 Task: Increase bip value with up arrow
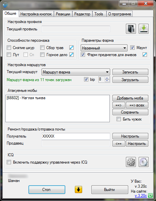tap(107, 78)
